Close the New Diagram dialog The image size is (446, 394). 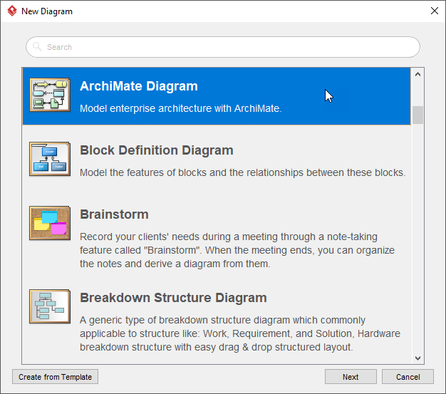(434, 11)
